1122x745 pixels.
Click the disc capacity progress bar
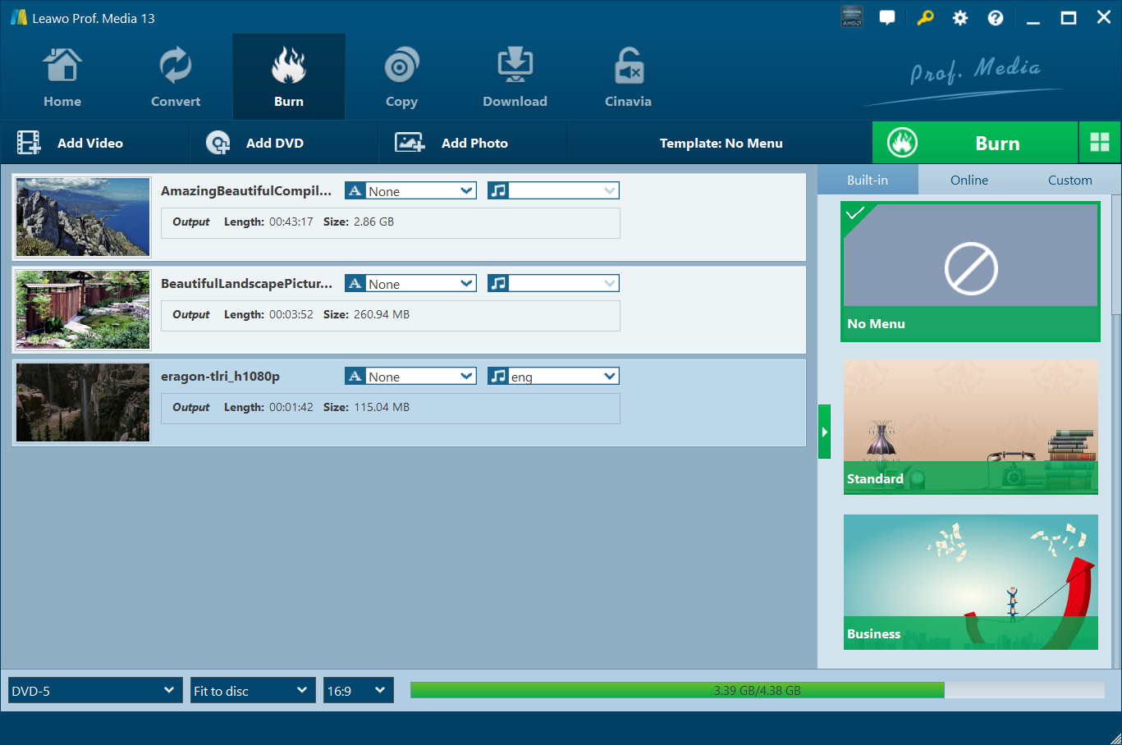tap(757, 691)
